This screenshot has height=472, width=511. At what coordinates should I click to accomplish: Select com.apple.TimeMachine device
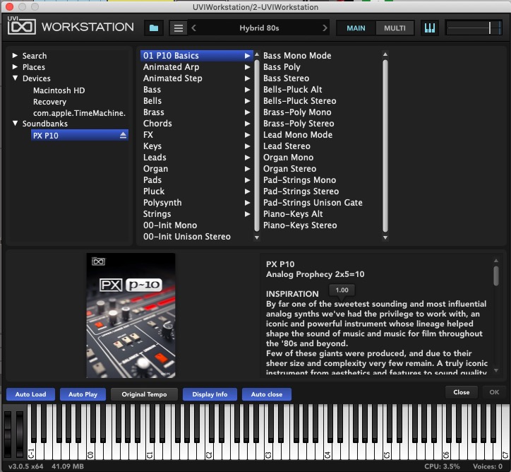click(79, 113)
